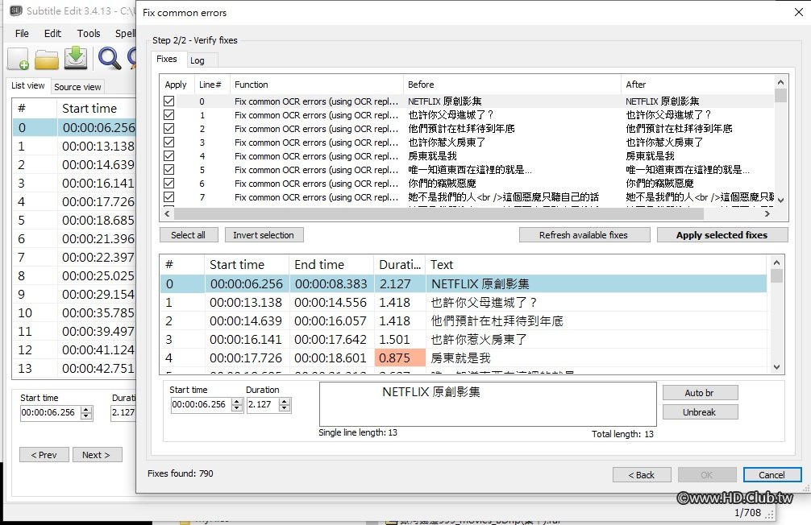811x525 pixels.
Task: Select the List view tab
Action: point(28,86)
